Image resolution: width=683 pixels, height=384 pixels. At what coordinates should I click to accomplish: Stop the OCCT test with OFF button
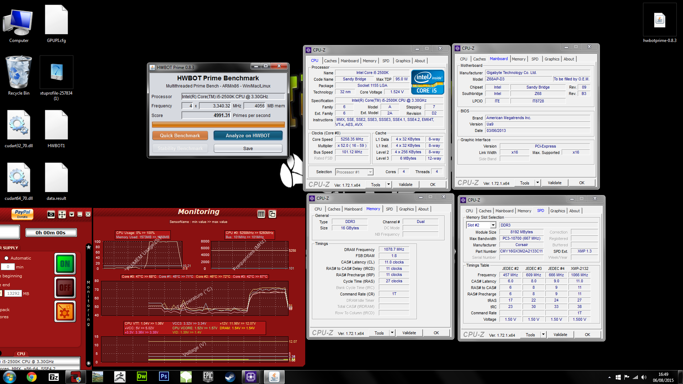(x=65, y=287)
